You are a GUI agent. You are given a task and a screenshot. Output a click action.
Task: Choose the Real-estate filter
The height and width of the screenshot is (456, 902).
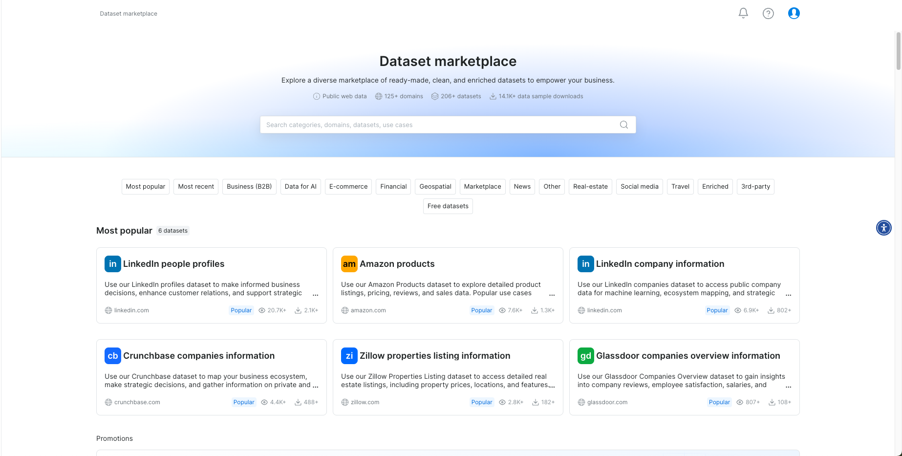click(590, 187)
